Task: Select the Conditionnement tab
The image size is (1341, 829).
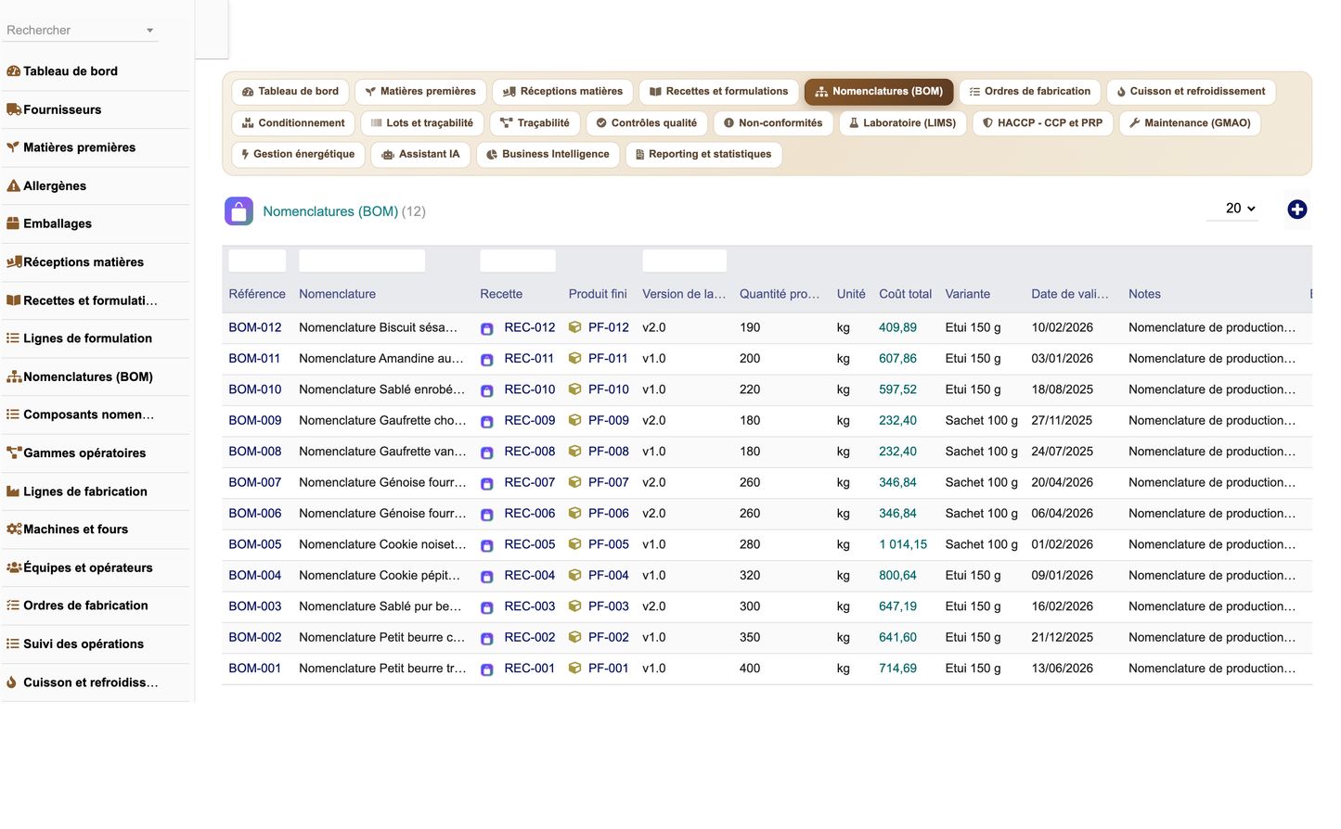Action: pyautogui.click(x=292, y=123)
